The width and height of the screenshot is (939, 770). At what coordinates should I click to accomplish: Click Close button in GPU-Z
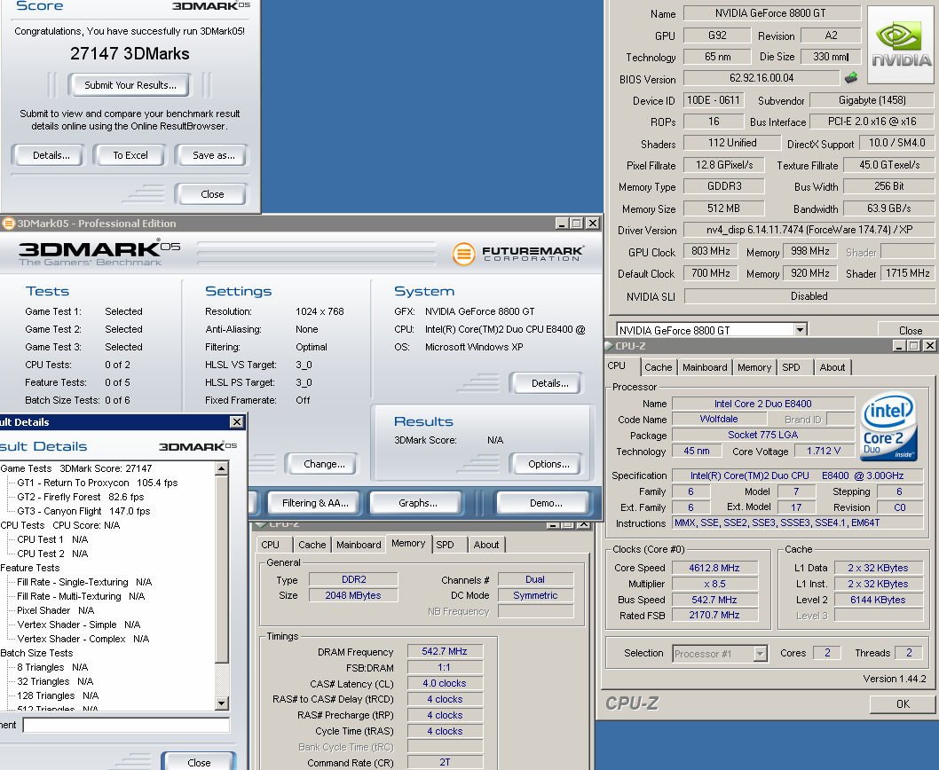click(910, 331)
